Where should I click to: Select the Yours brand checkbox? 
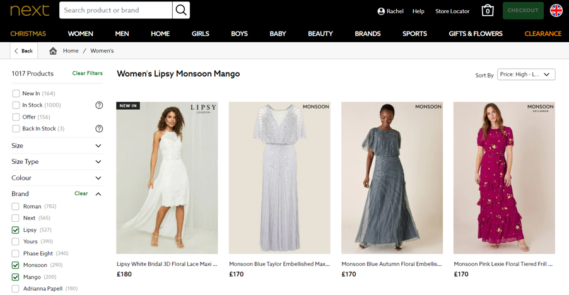pos(15,241)
